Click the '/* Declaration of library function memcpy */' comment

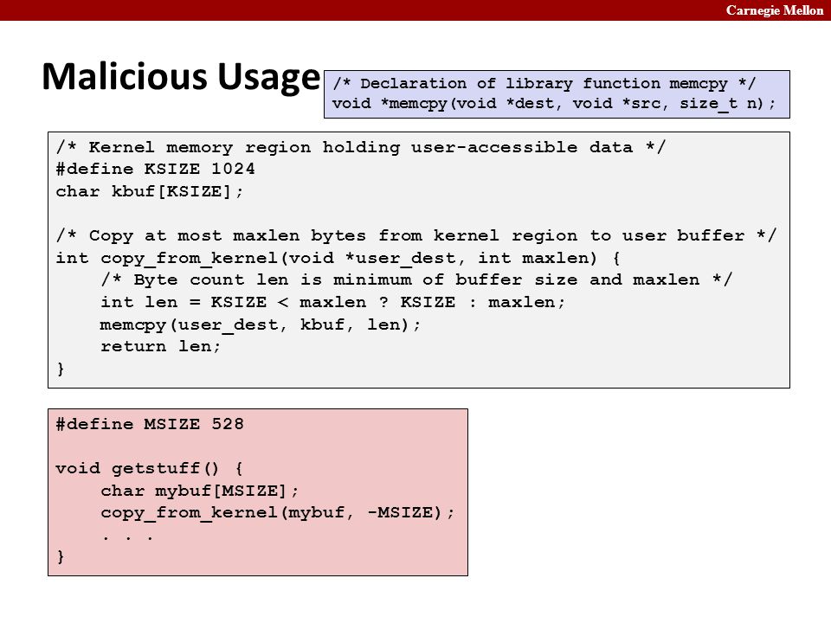click(544, 84)
